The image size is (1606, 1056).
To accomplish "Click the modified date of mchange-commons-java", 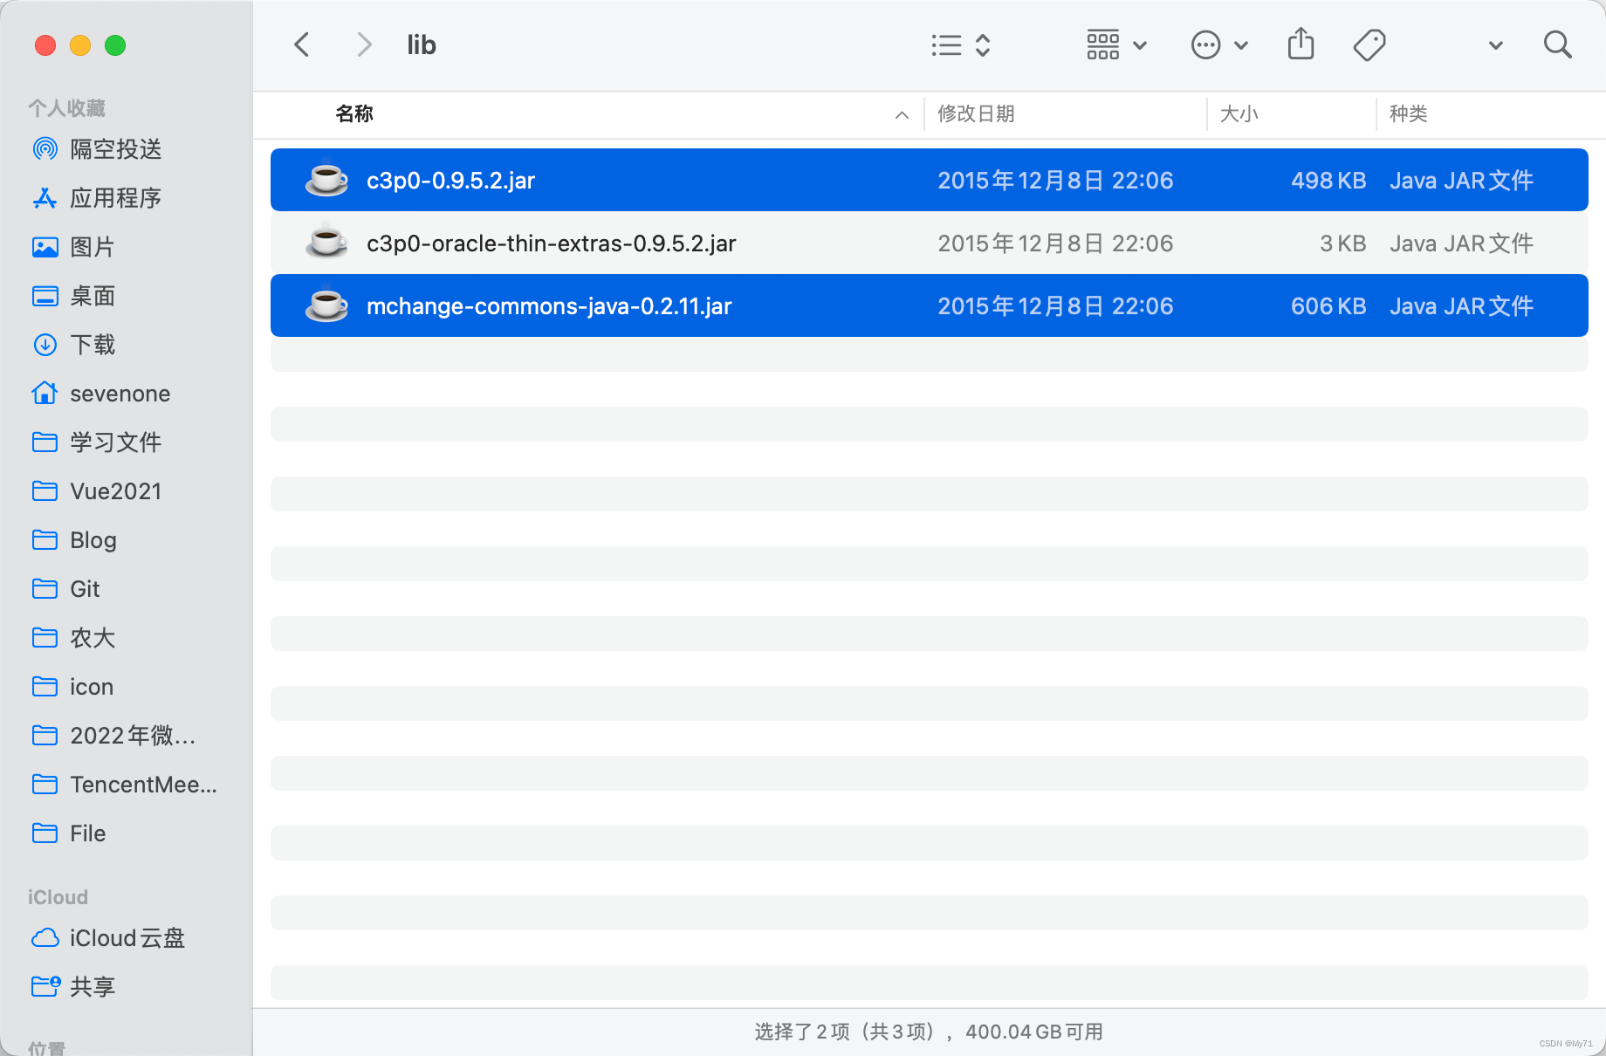I will pos(1055,306).
